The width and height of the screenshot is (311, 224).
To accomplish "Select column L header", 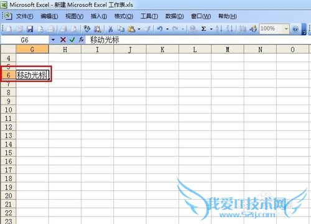I will (195, 49).
